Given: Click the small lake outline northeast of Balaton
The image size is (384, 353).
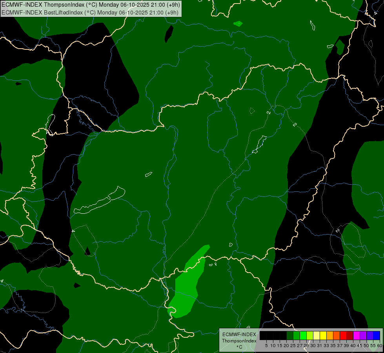Looking at the screenshot, I should coord(149,174).
